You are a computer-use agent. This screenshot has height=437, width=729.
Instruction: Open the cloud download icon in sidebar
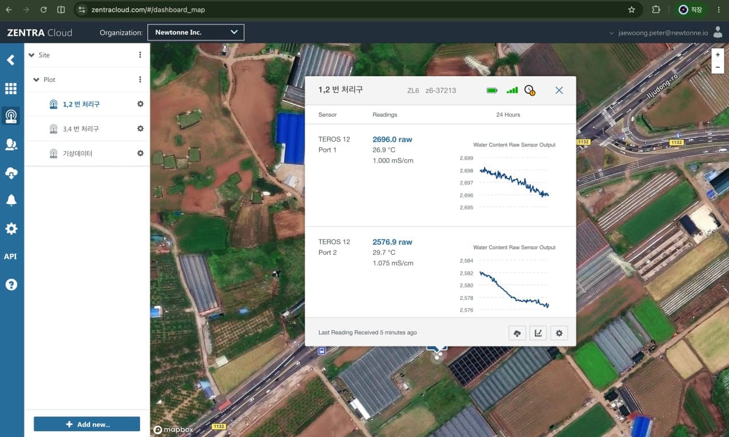[x=11, y=173]
